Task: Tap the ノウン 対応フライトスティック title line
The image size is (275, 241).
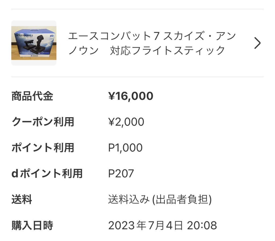Action: [x=147, y=50]
